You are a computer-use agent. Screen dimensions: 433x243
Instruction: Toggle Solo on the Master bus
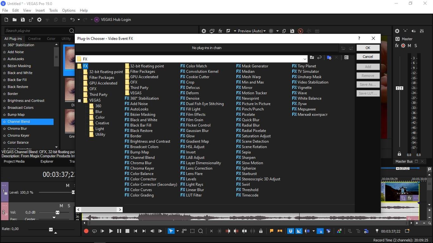point(416,46)
